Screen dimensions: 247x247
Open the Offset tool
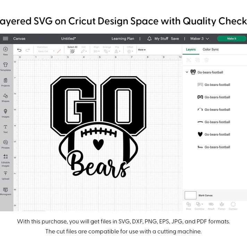[130, 51]
